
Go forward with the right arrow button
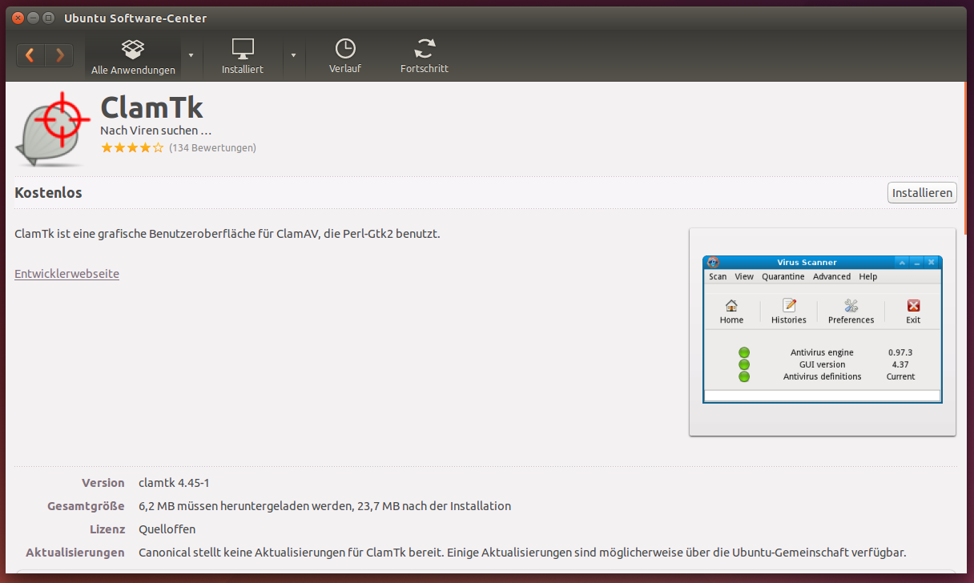point(59,55)
